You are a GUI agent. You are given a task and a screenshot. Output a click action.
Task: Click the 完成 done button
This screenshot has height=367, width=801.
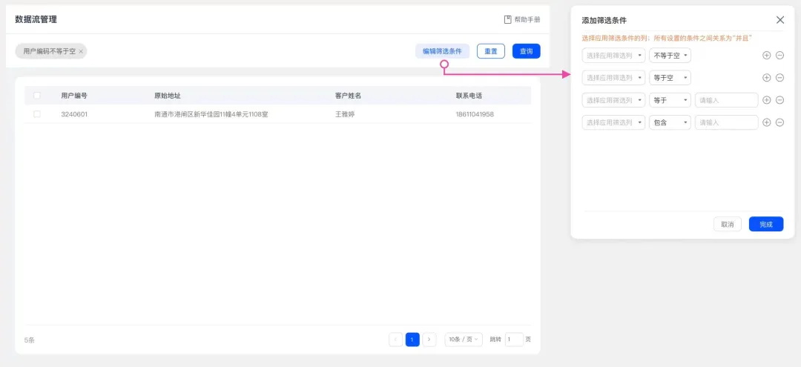pos(765,224)
